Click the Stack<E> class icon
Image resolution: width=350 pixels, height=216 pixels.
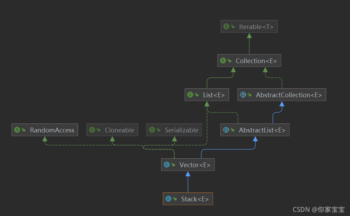tap(168, 199)
